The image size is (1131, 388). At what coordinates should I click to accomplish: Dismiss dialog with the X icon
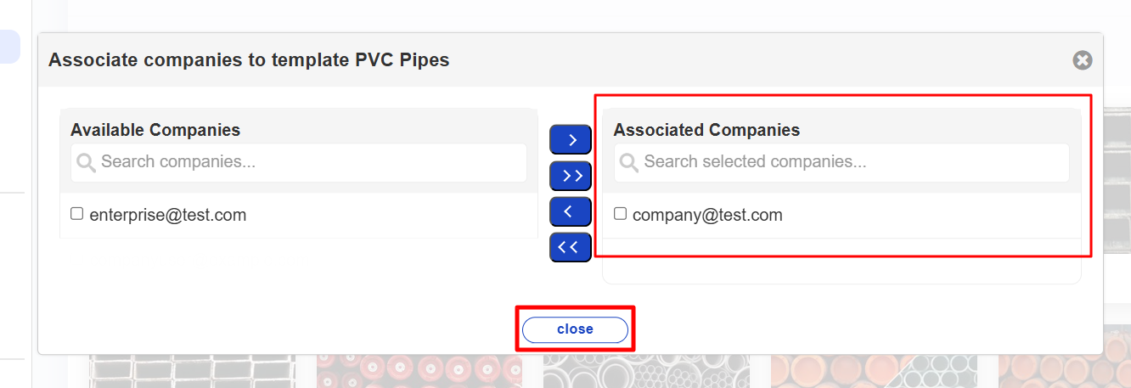[1082, 60]
